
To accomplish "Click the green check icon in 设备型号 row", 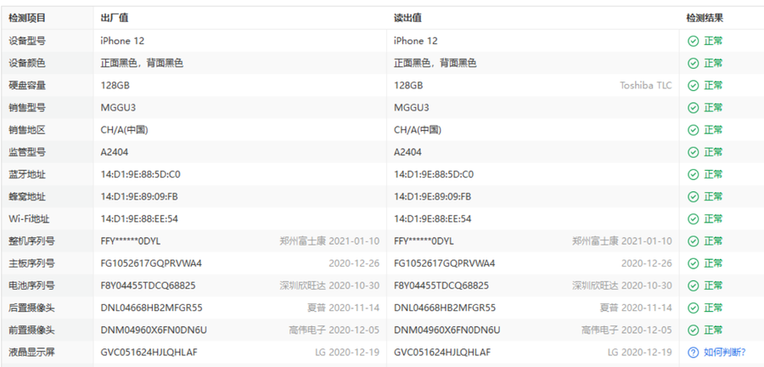I will pos(693,41).
